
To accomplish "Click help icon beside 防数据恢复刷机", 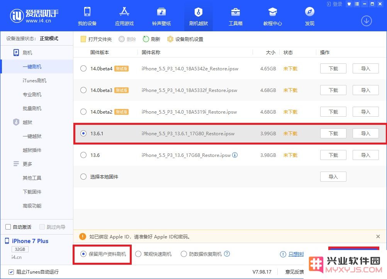I will pyautogui.click(x=227, y=253).
